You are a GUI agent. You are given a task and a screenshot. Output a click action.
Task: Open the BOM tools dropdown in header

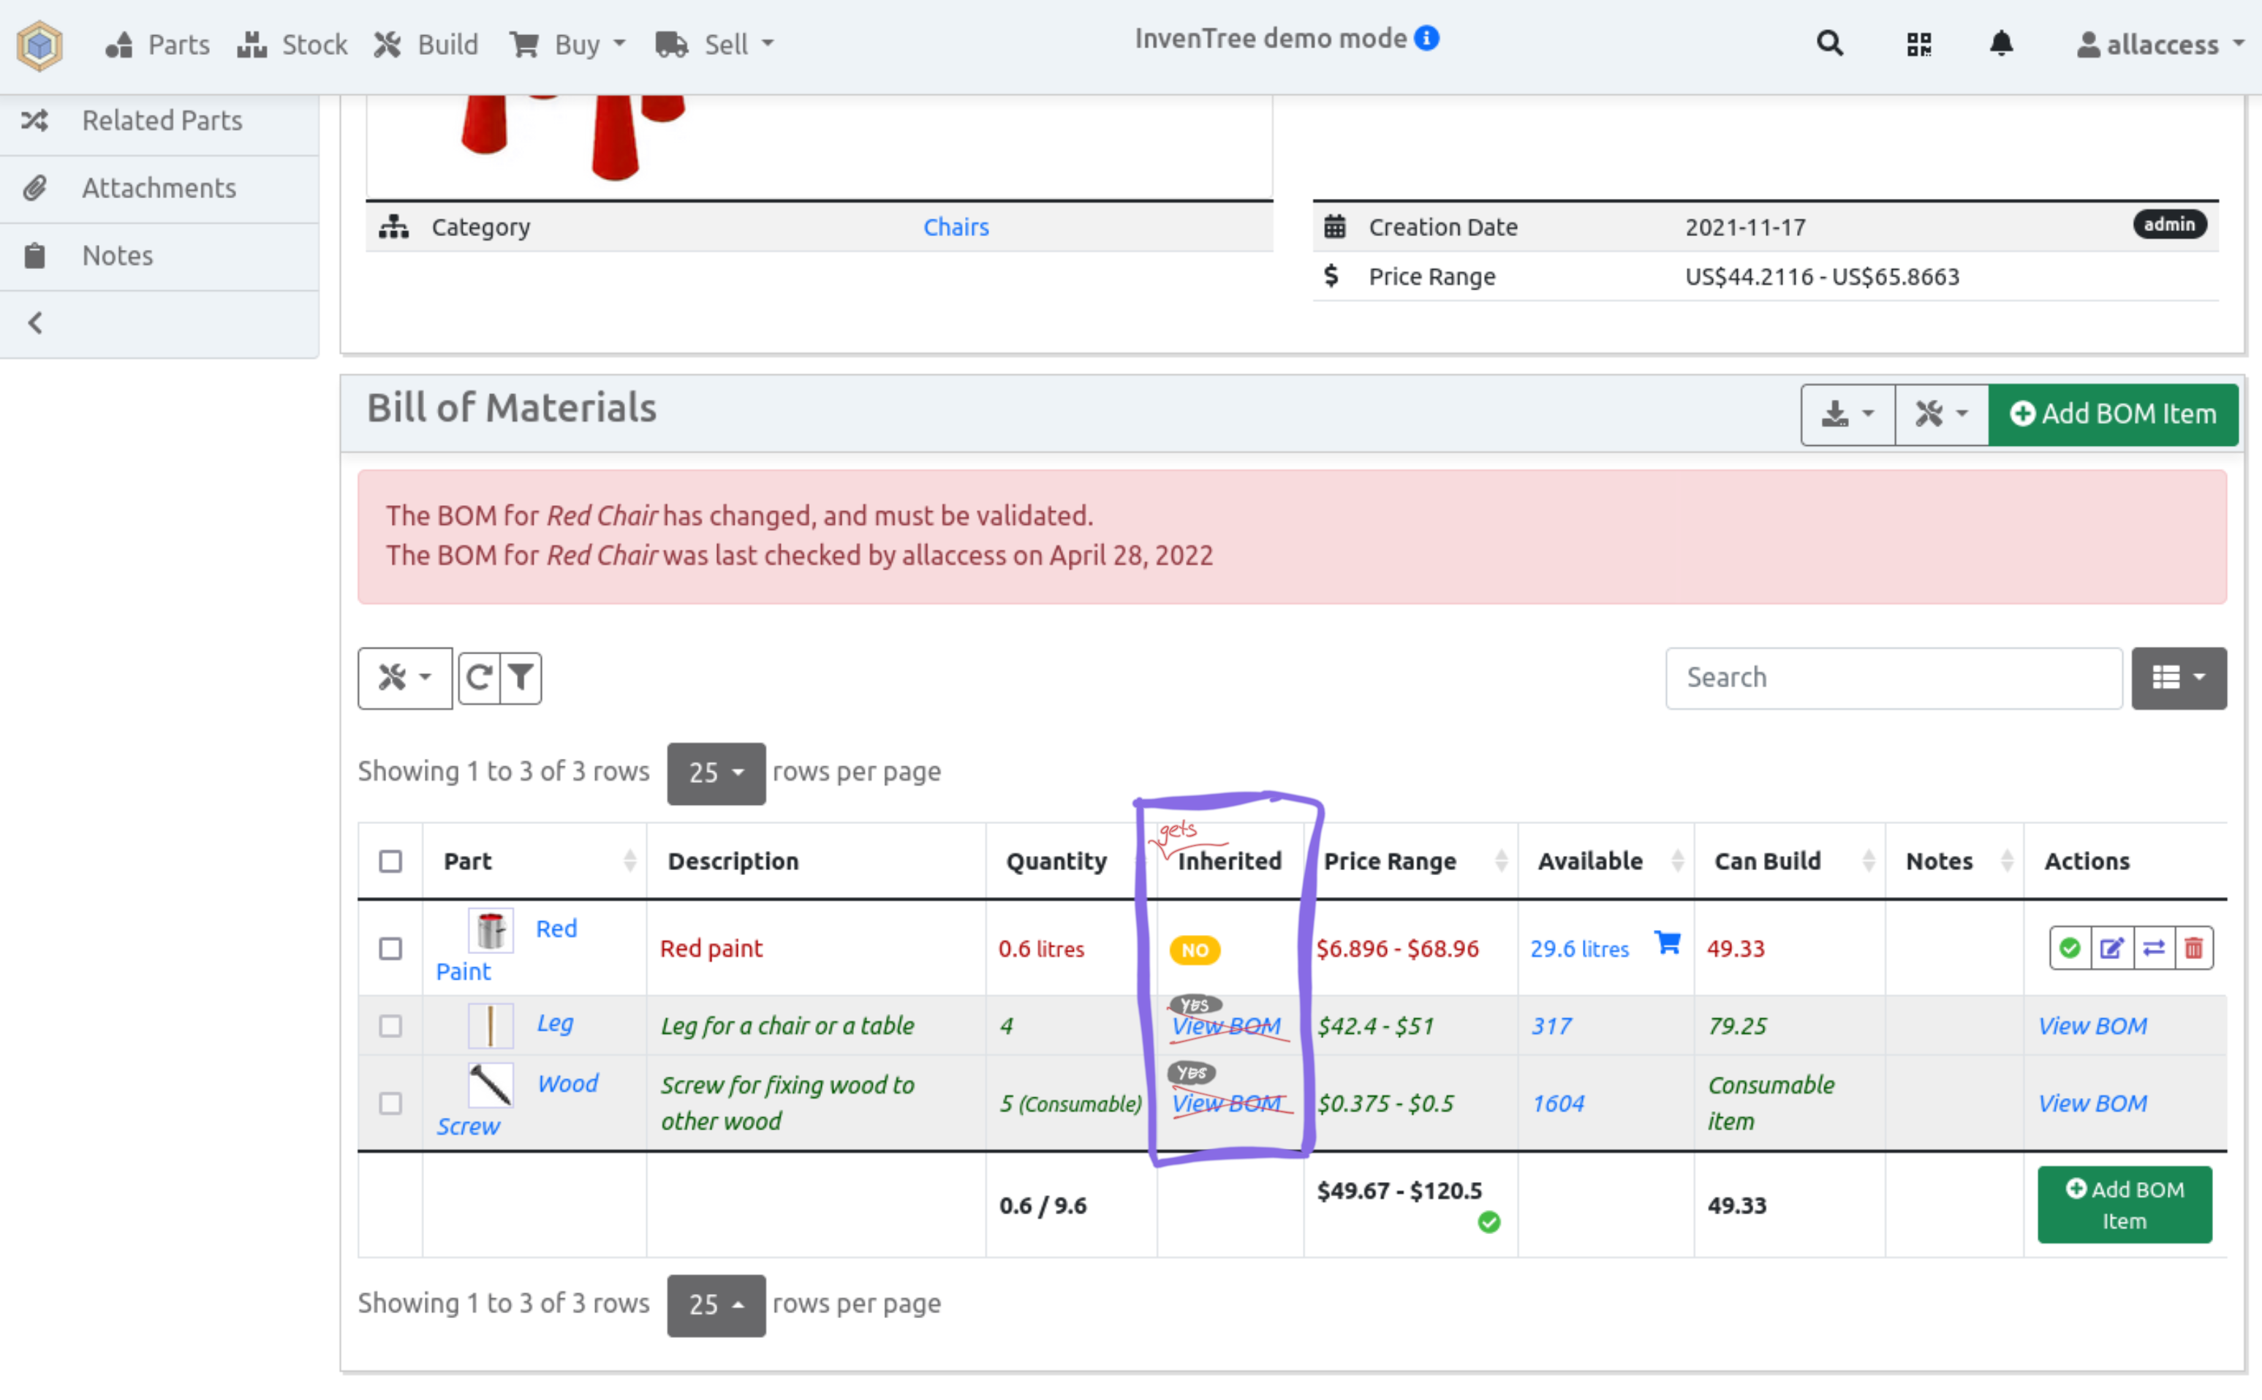(x=1942, y=414)
